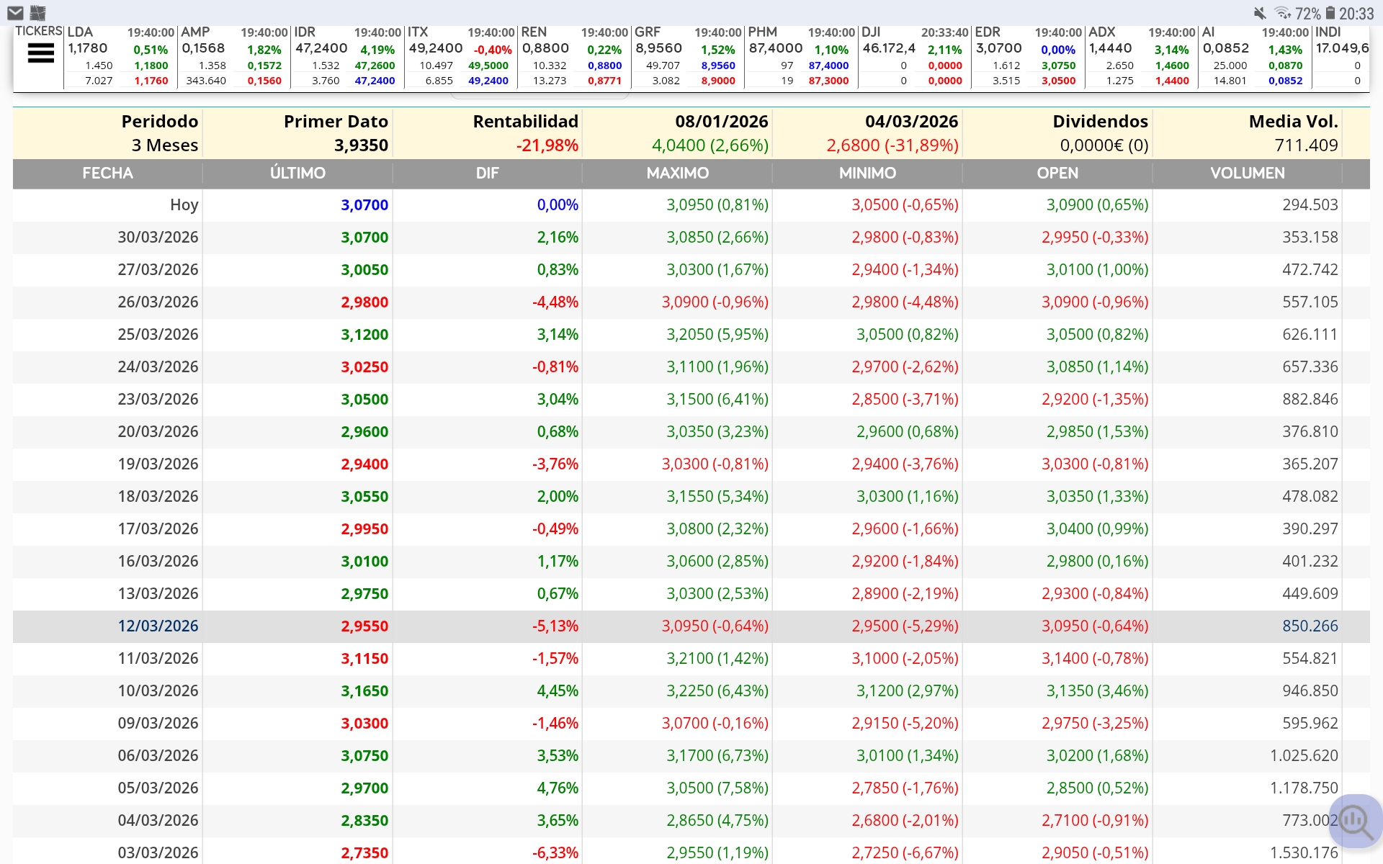The width and height of the screenshot is (1383, 864).
Task: Select the 03/03/2026 date row
Action: pyautogui.click(x=691, y=852)
